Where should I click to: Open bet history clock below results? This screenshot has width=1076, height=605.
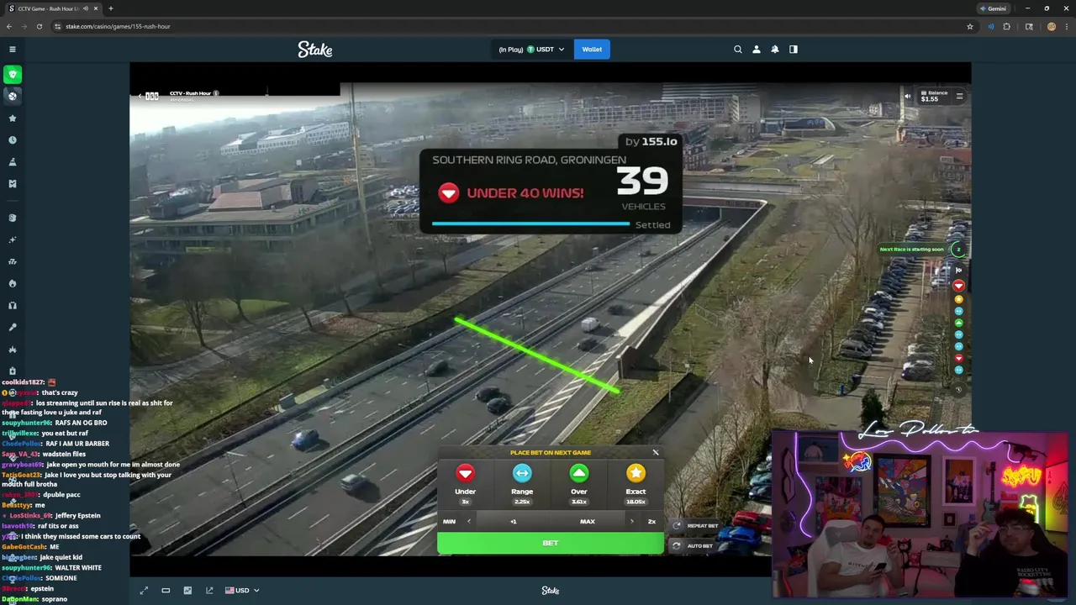click(x=958, y=390)
